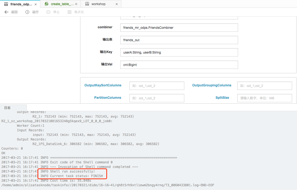
Task: Click the run play icon
Action: pos(27,12)
